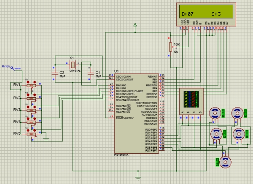This screenshot has width=253, height=184.
Task: Click the ground symbol at bottom center
Action: click(x=138, y=178)
